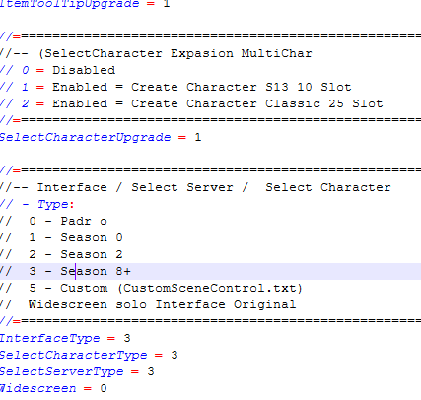This screenshot has width=421, height=400.
Task: Click the comment 'Interface / Select Server / Select Character'
Action: pos(214,187)
